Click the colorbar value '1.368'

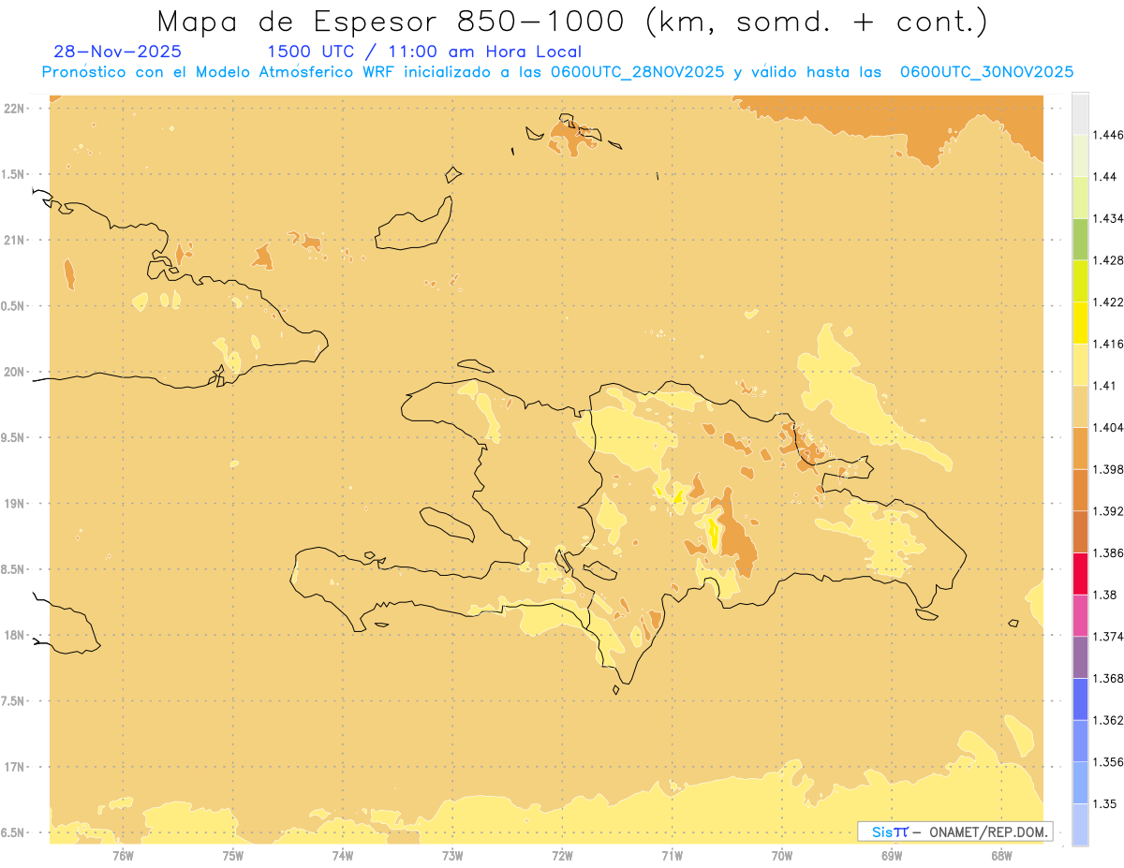(x=1109, y=679)
